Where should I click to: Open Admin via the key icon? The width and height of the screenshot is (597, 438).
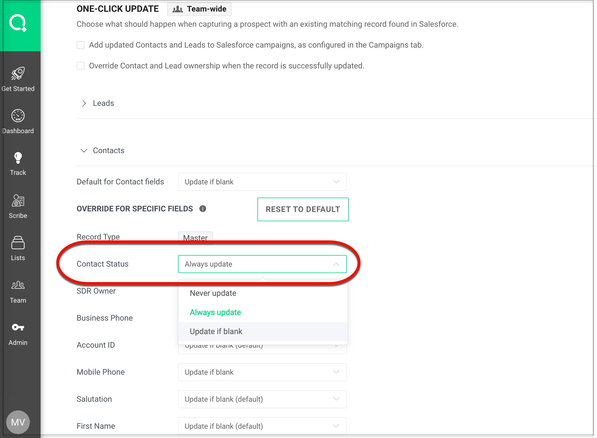pos(18,327)
